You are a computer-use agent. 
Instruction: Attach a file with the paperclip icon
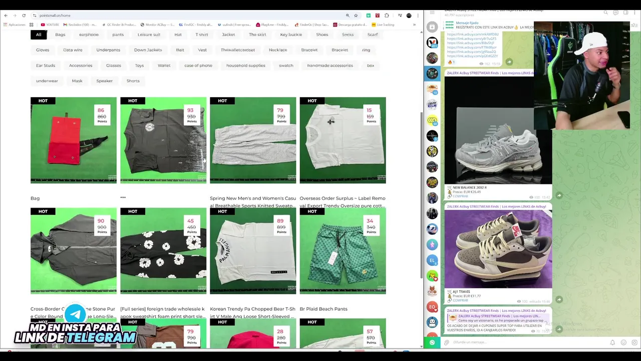tap(447, 342)
